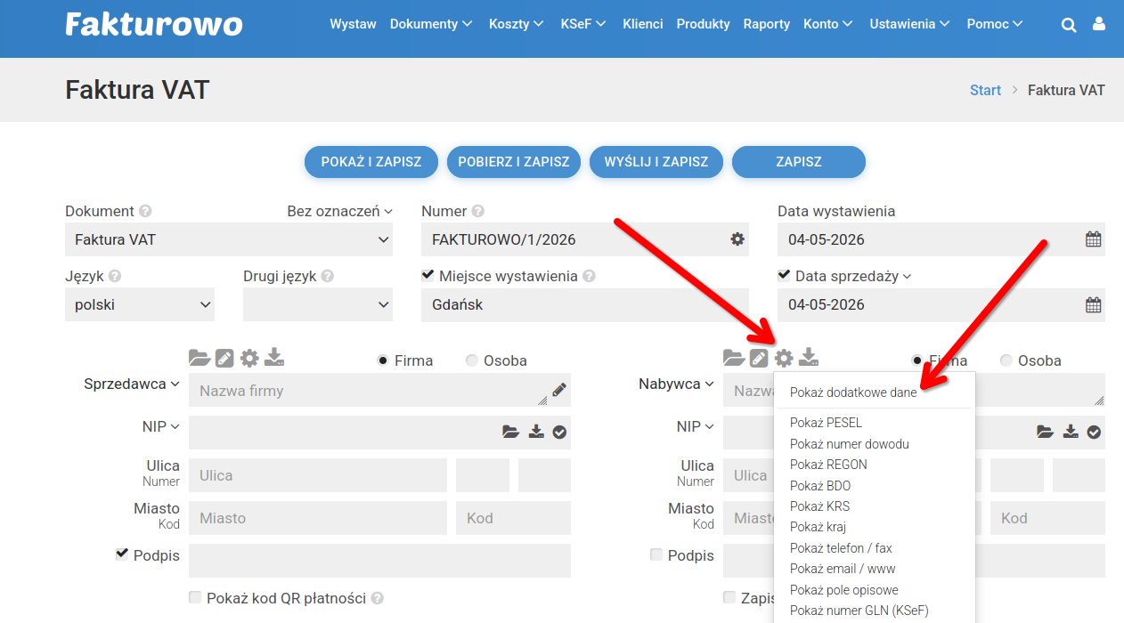This screenshot has width=1124, height=623.
Task: Expand Bez oznaczeń dropdown
Action: point(339,212)
